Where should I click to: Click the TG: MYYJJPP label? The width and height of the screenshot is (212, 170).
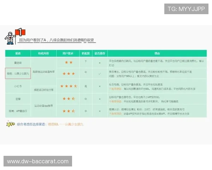[186, 9]
